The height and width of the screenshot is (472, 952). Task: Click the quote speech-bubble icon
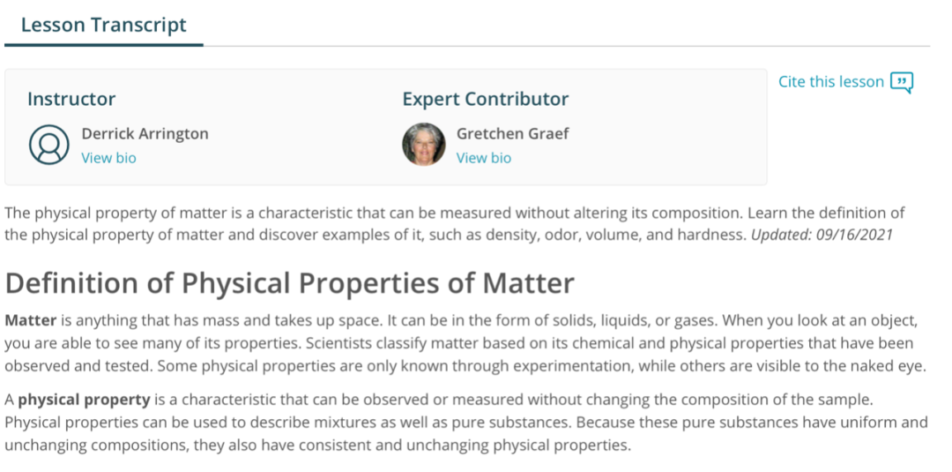click(902, 83)
